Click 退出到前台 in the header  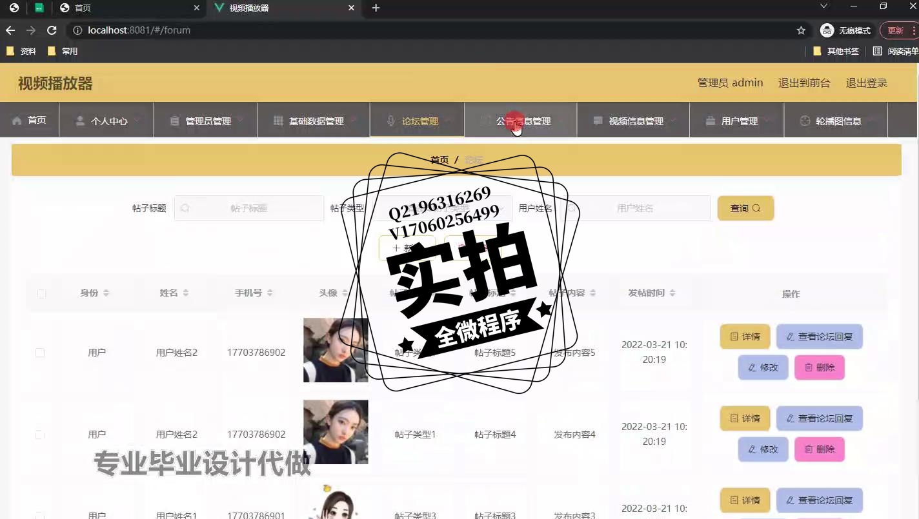click(804, 83)
